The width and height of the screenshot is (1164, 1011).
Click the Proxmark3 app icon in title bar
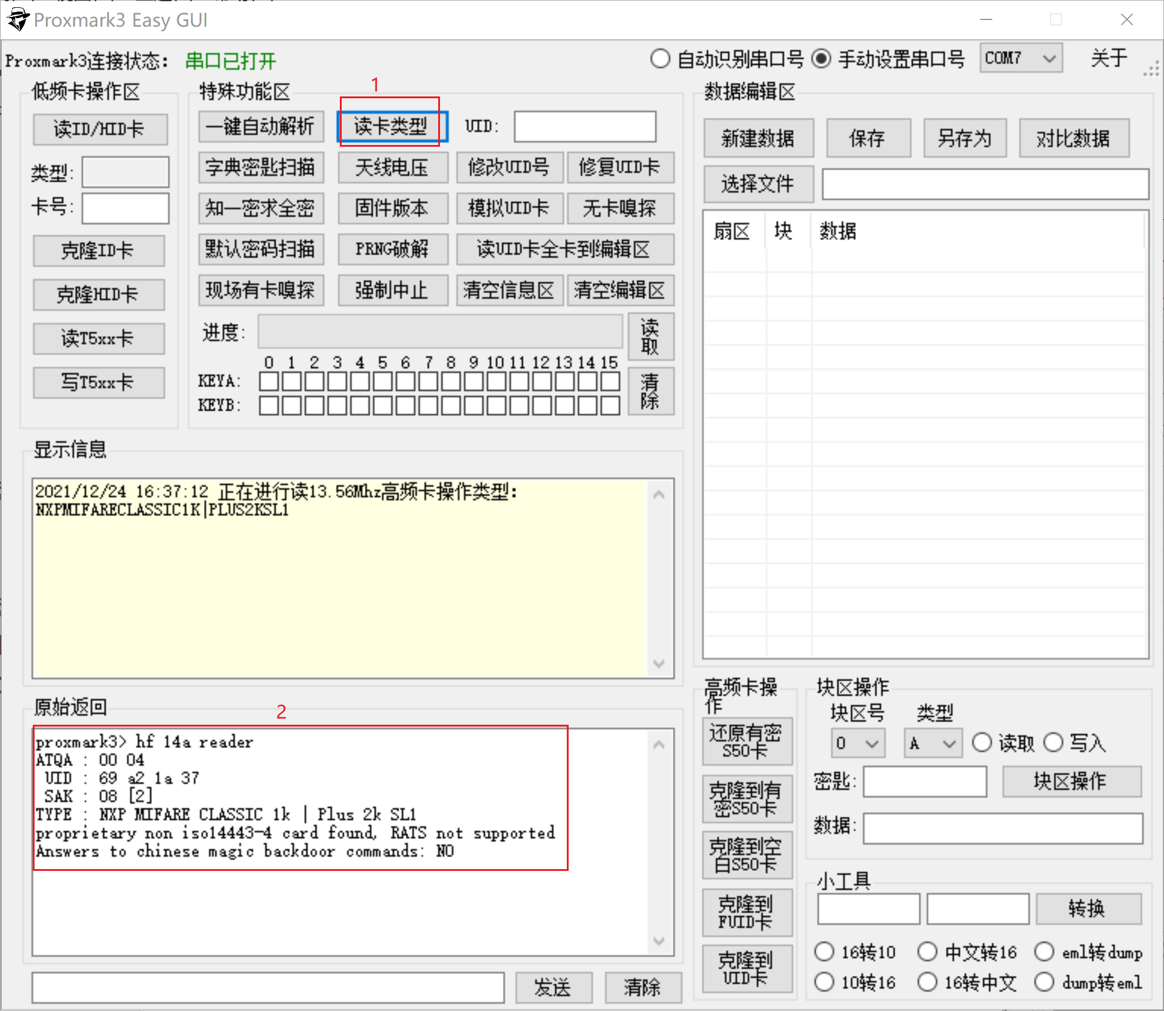point(18,19)
